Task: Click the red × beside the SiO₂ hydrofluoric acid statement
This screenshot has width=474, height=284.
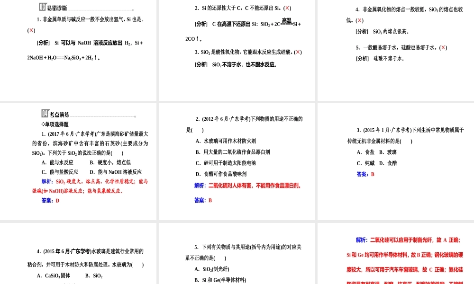Action: pos(298,52)
